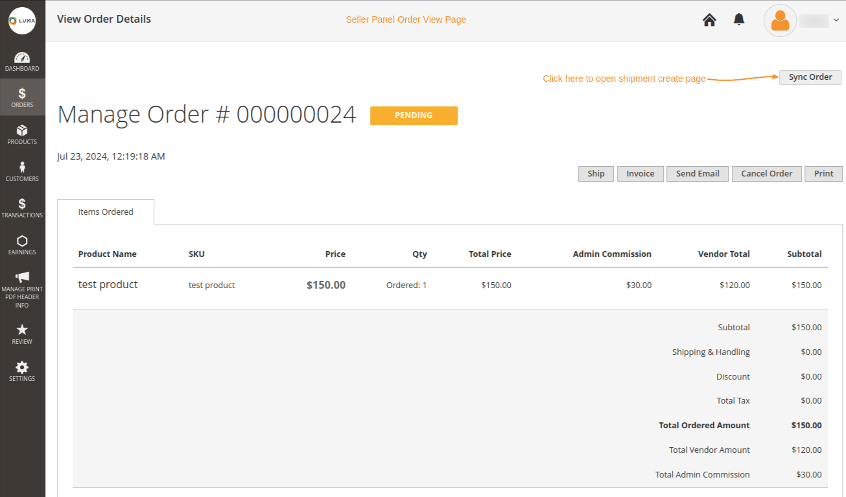Switch to the Items Ordered tab
Viewport: 846px width, 497px height.
[106, 212]
